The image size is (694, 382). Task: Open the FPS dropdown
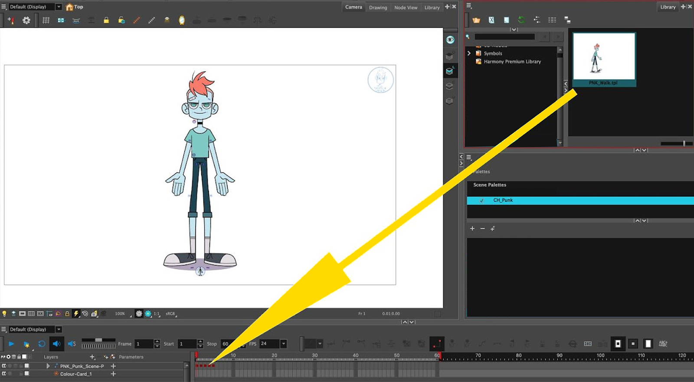(283, 344)
